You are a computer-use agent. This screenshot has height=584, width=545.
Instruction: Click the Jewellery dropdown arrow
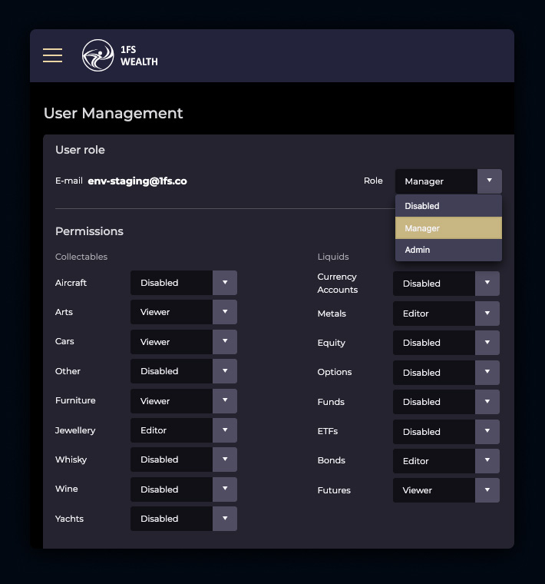coord(224,430)
